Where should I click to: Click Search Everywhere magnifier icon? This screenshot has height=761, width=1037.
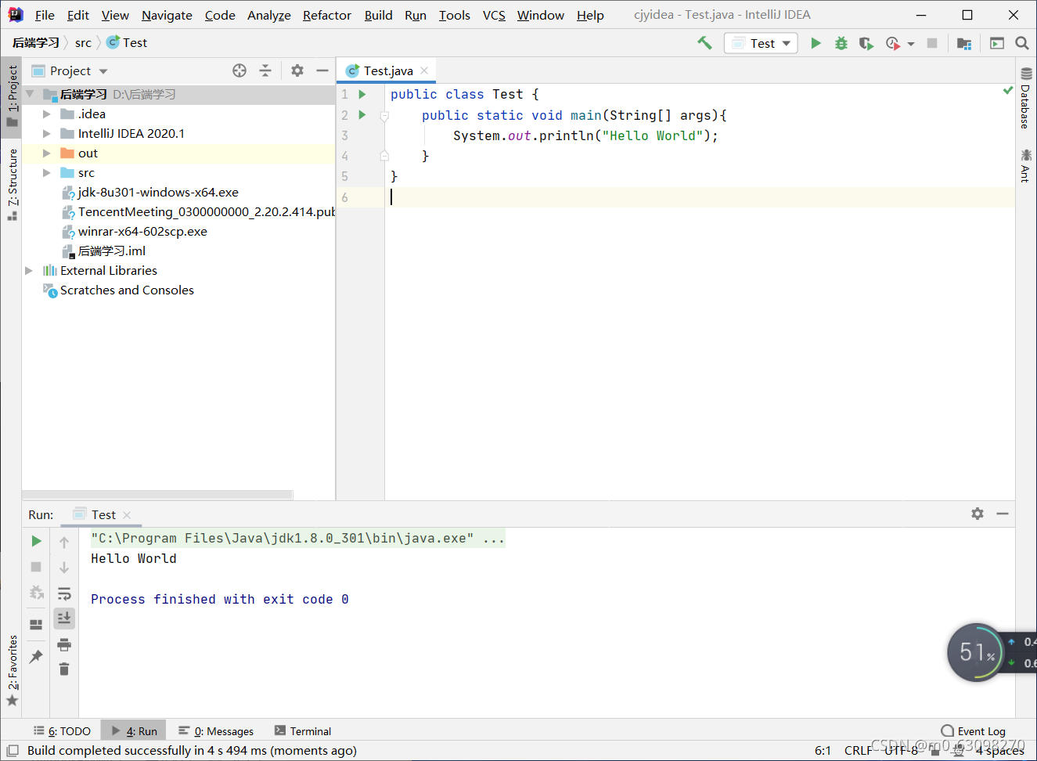(1022, 43)
